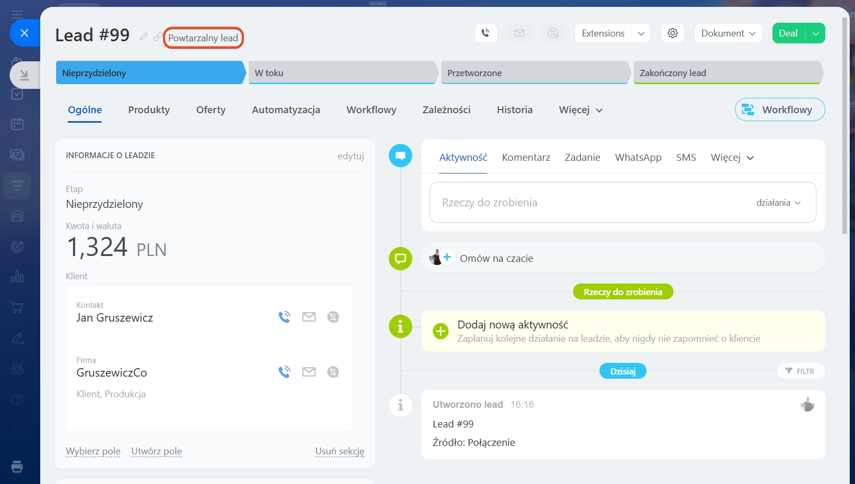855x484 pixels.
Task: Expand the Więcej tab menu in lead navigation
Action: (580, 110)
